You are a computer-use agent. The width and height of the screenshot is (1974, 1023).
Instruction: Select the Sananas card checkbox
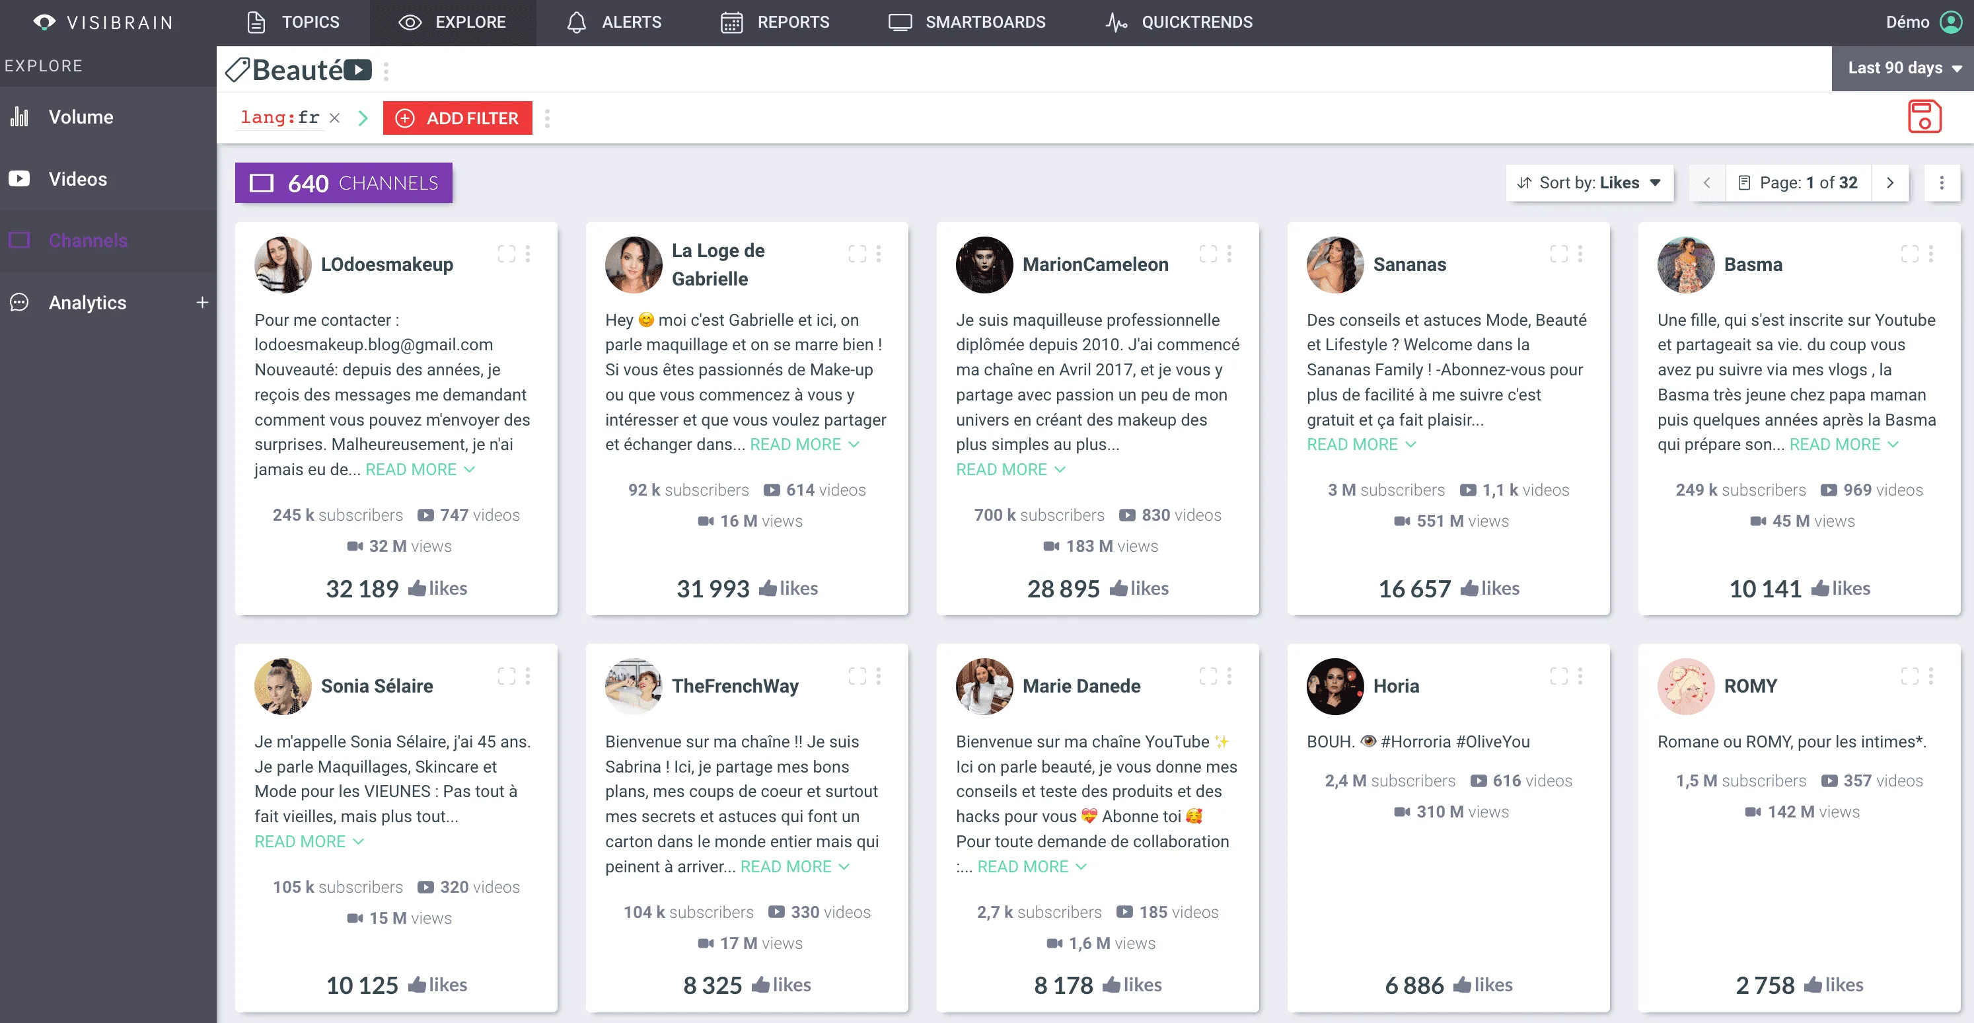point(1559,254)
